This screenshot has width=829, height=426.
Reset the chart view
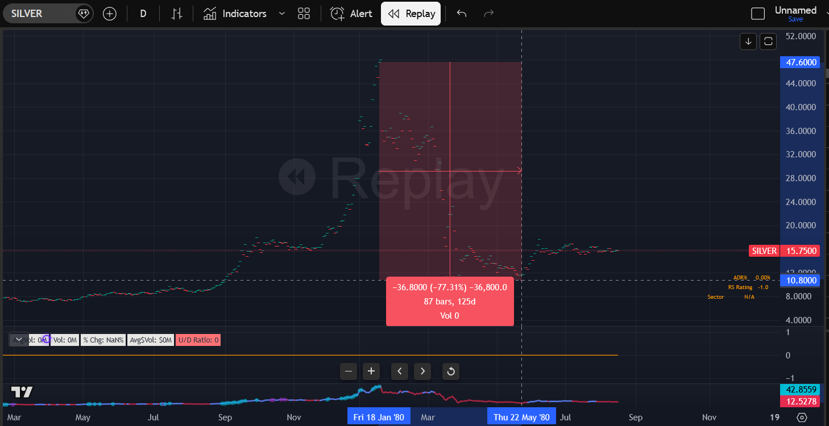pyautogui.click(x=450, y=371)
